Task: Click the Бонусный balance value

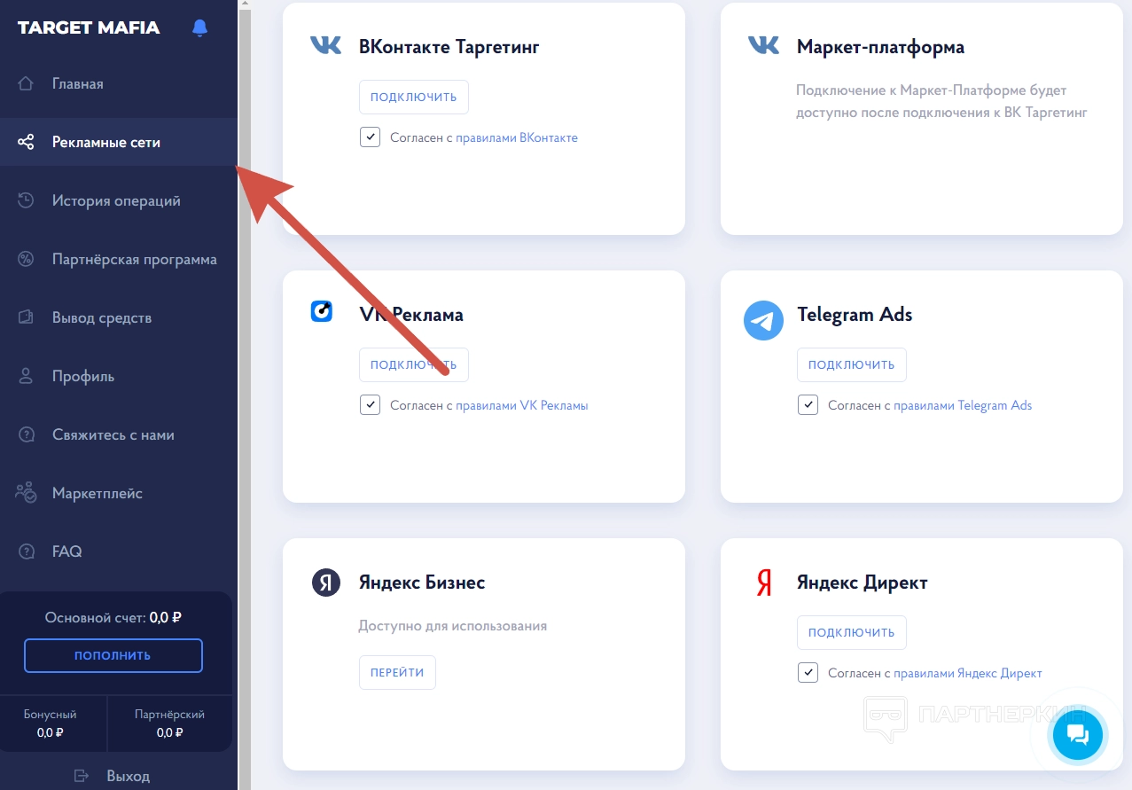Action: coord(51,732)
